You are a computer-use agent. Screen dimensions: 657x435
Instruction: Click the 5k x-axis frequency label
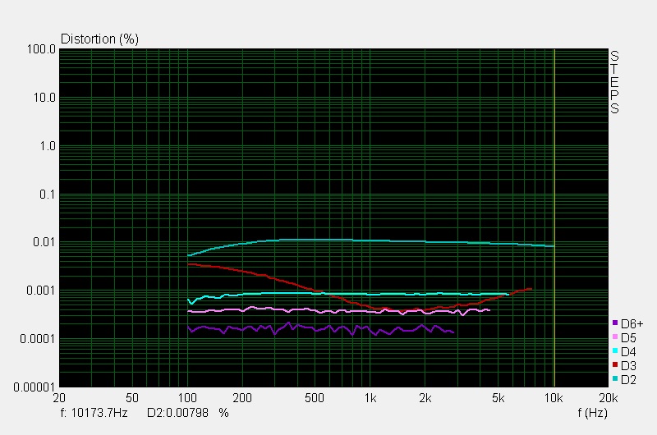(x=498, y=398)
